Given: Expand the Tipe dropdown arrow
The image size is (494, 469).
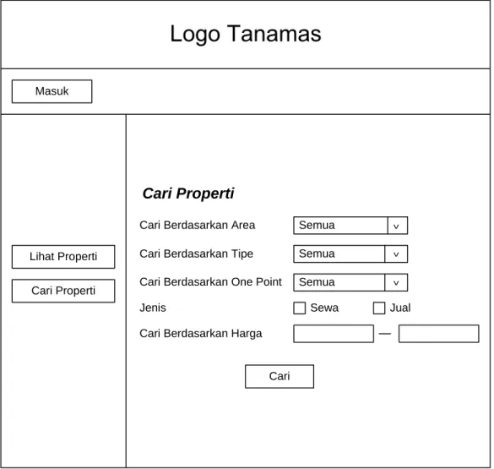Looking at the screenshot, I should coord(396,254).
